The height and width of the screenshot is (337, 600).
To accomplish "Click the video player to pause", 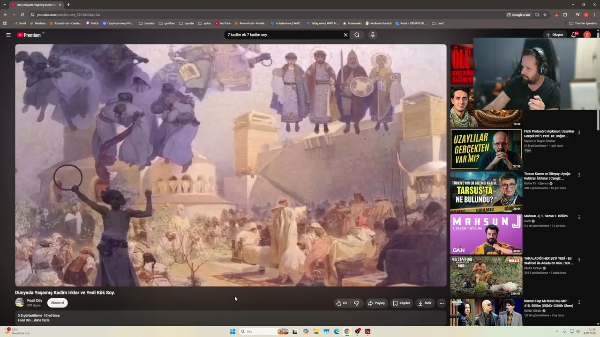I will (x=231, y=165).
